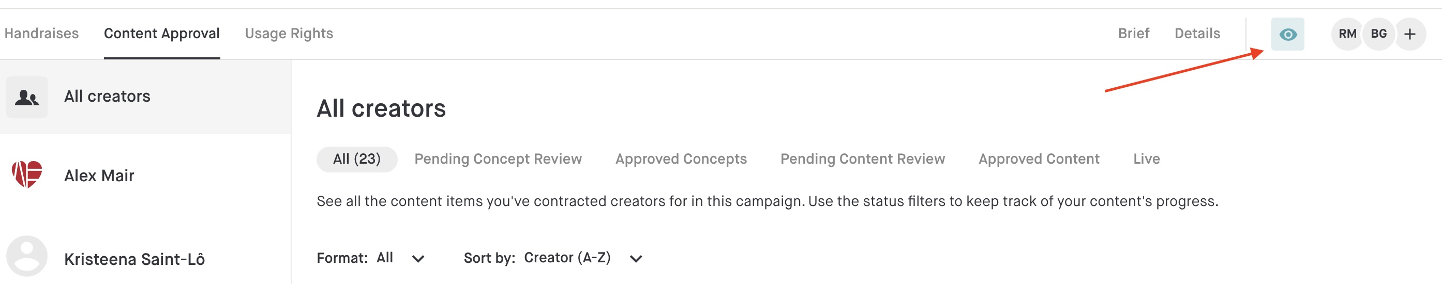Click Alex Mair's heart avatar

(x=27, y=175)
